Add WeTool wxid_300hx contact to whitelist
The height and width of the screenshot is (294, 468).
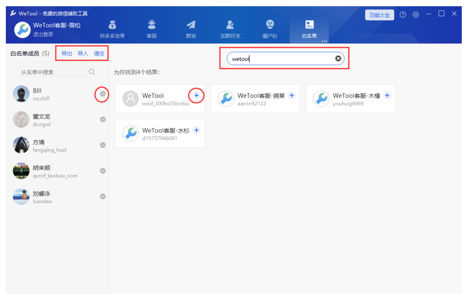tap(196, 95)
